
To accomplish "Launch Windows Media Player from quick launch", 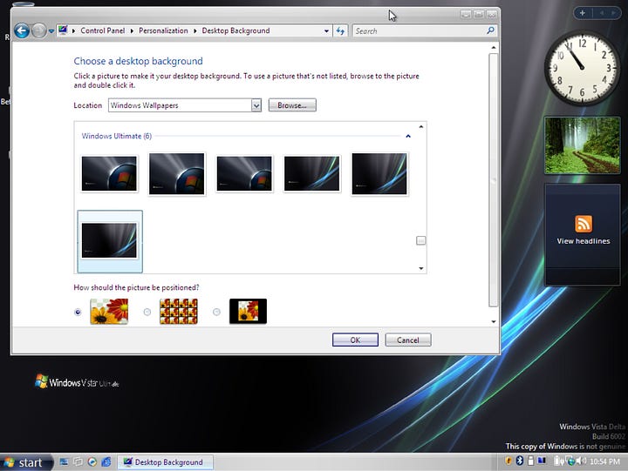I will click(x=92, y=461).
